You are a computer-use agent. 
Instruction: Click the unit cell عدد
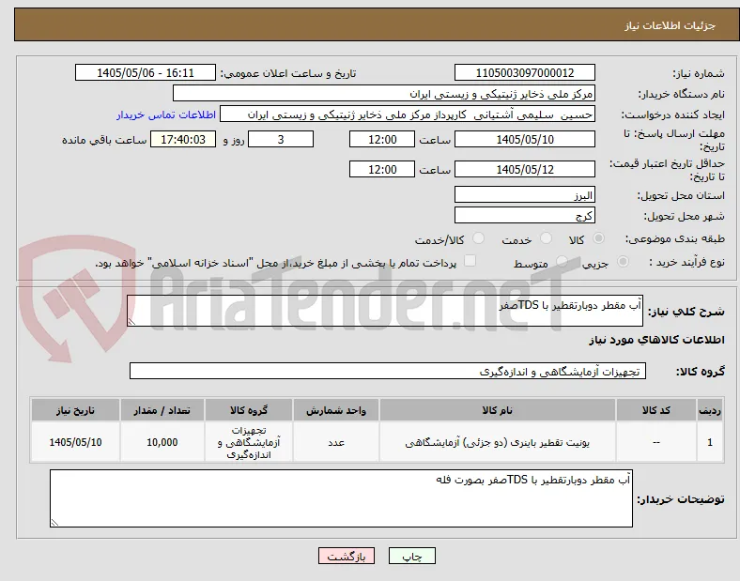click(336, 442)
